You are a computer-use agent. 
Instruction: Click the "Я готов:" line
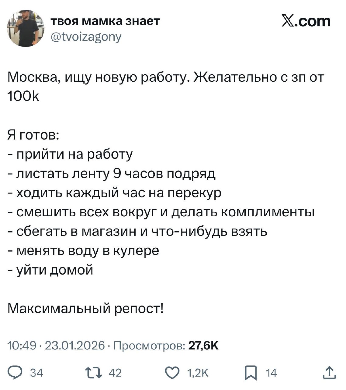pos(33,135)
